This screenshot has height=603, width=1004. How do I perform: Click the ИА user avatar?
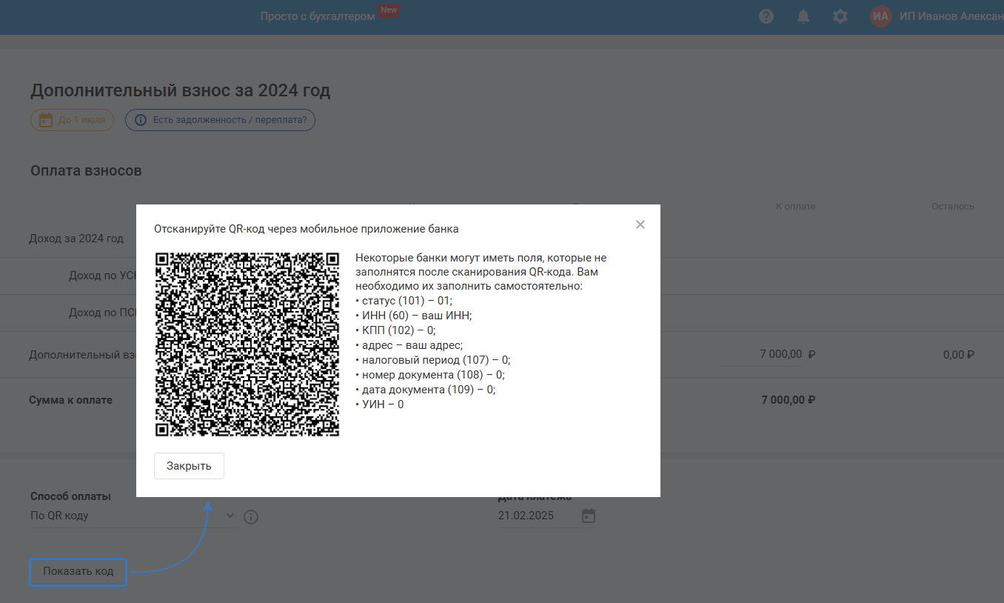click(881, 16)
